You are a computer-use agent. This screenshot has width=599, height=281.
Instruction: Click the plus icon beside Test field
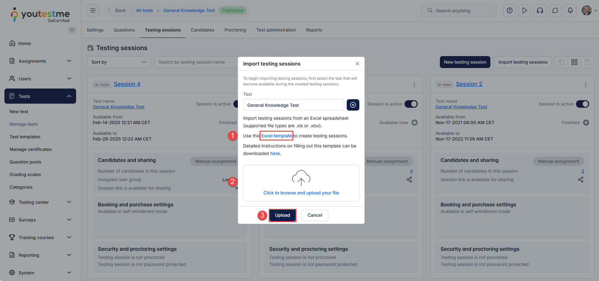[353, 105]
